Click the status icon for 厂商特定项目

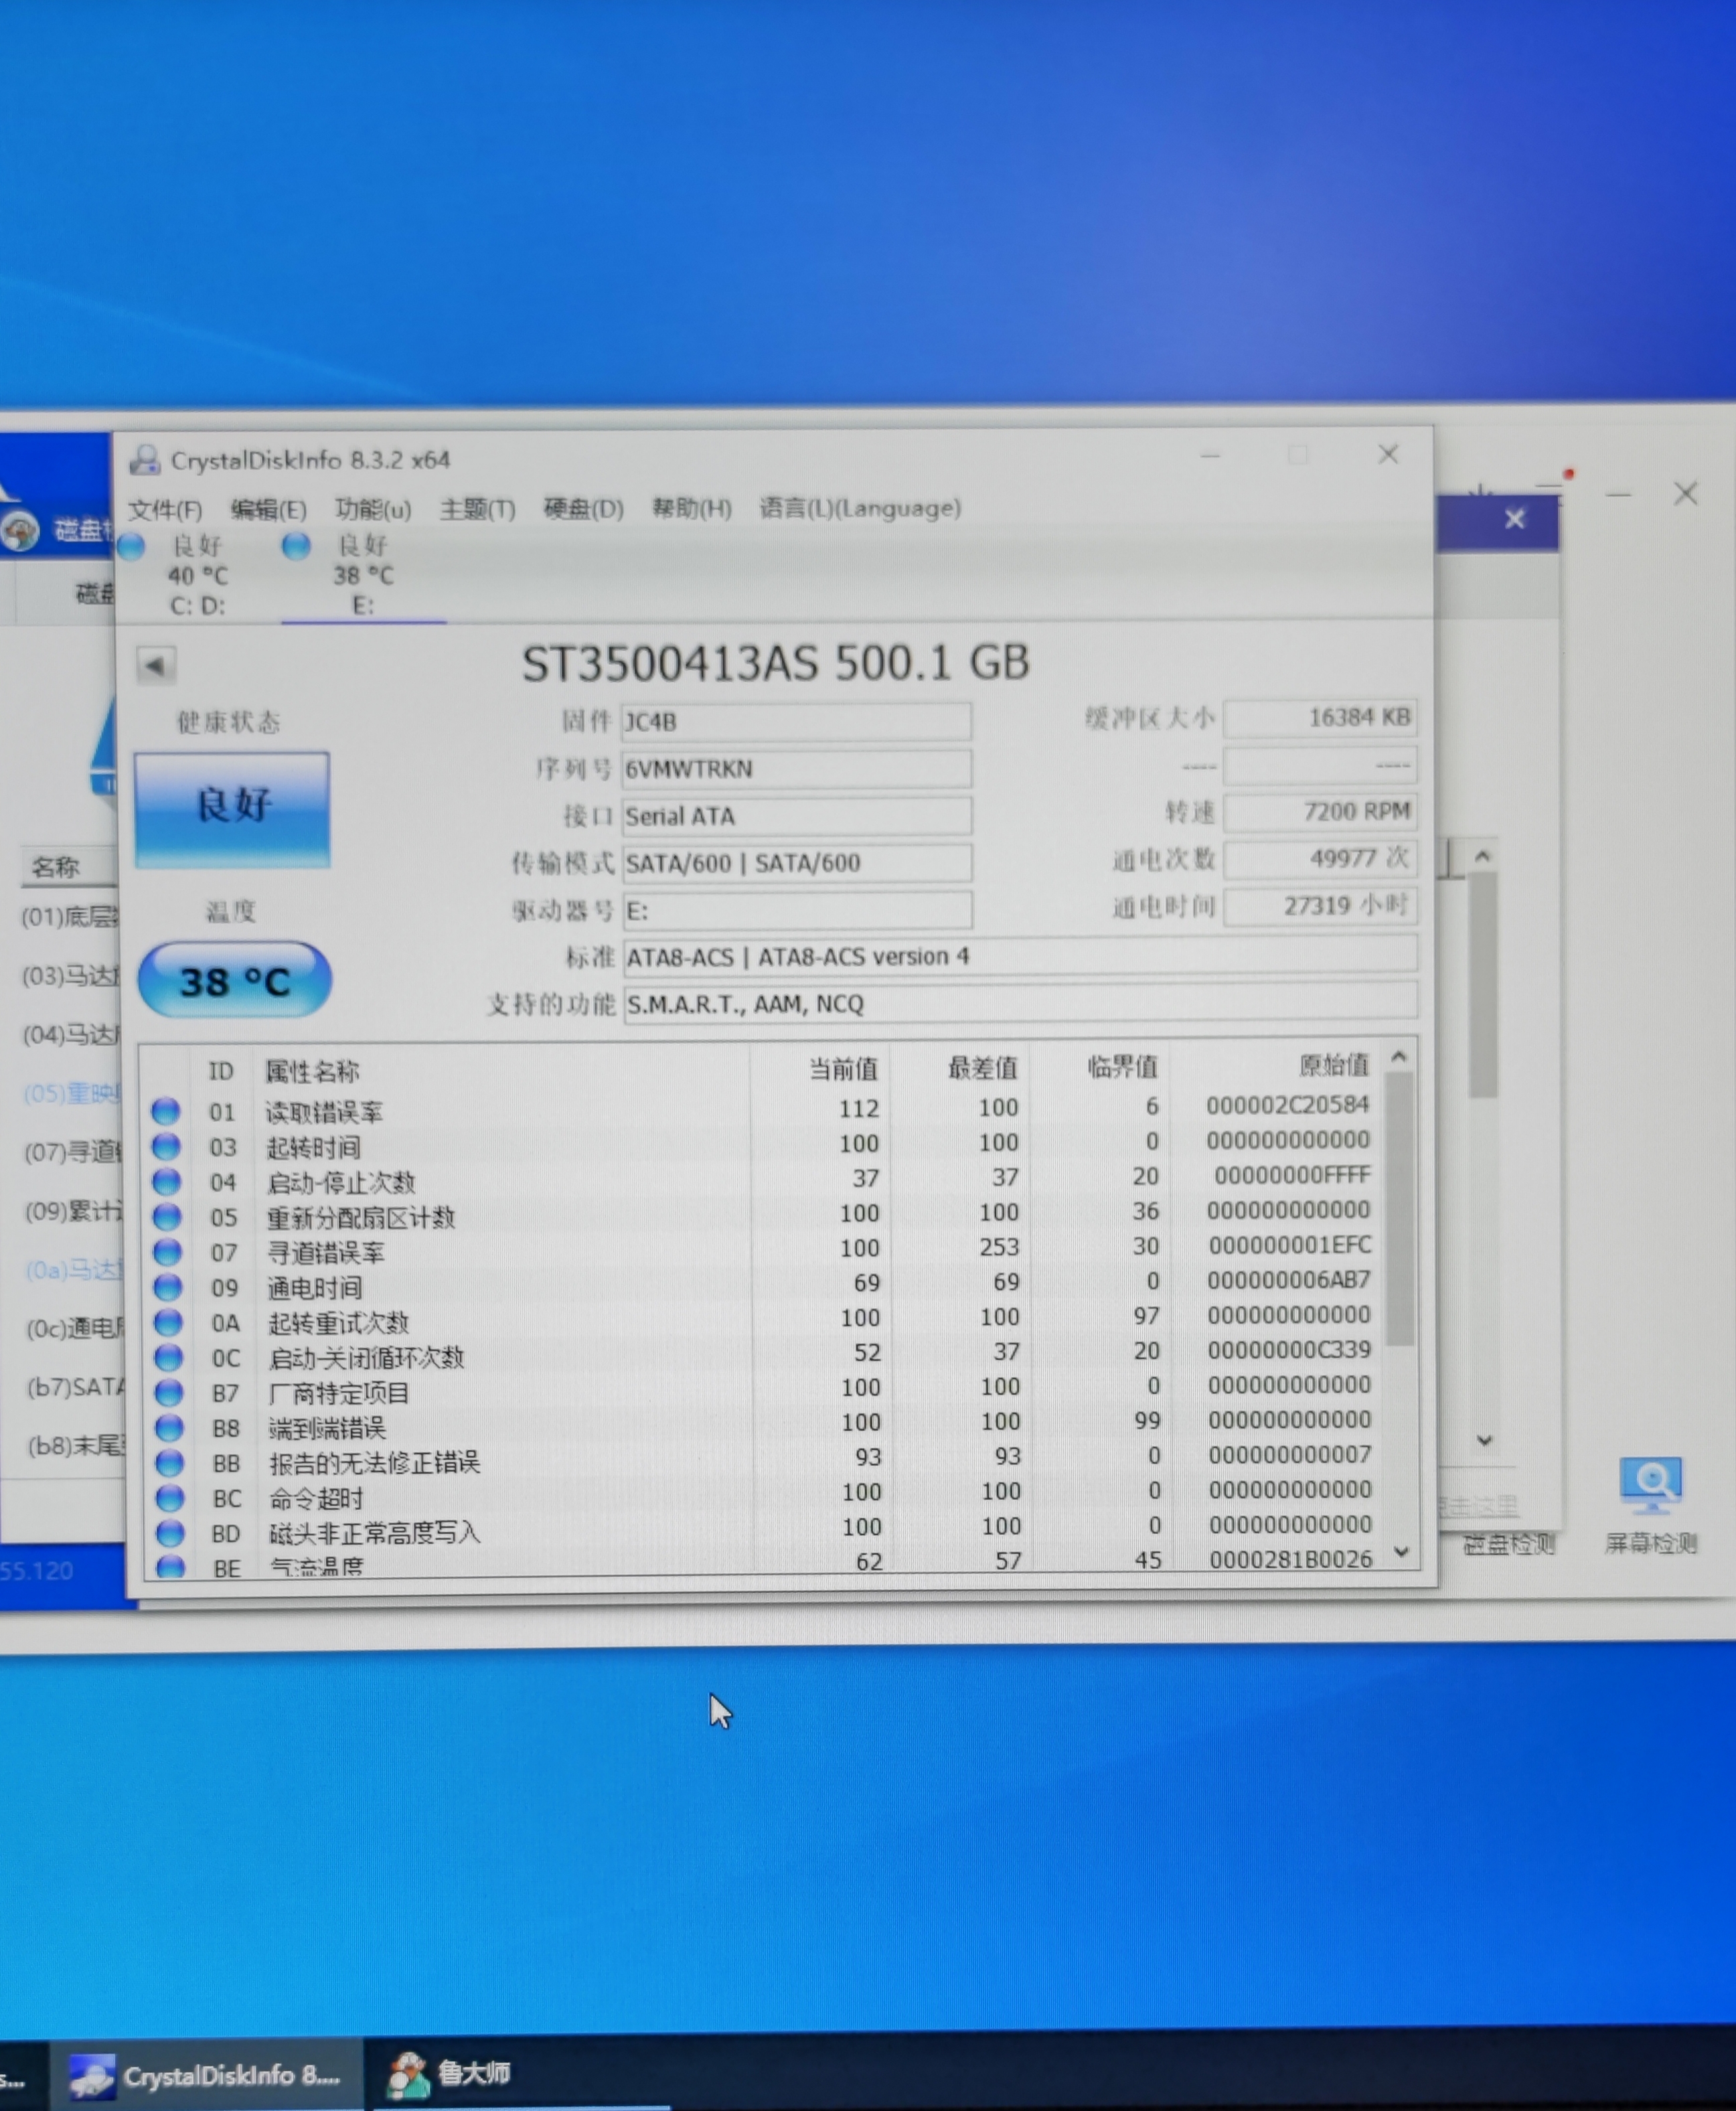coord(169,1392)
